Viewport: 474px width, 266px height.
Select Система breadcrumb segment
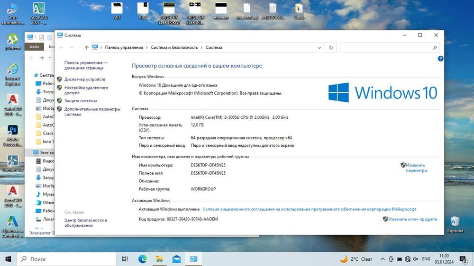(214, 47)
